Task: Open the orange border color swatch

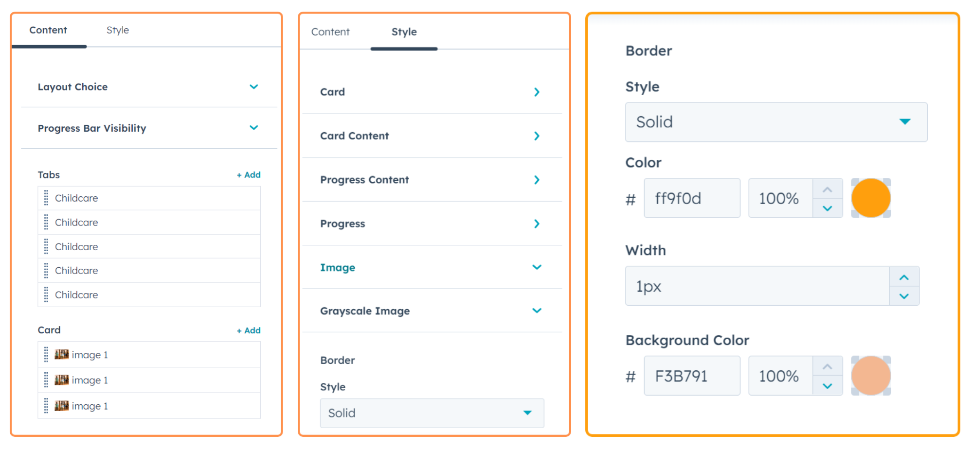Action: (x=870, y=198)
